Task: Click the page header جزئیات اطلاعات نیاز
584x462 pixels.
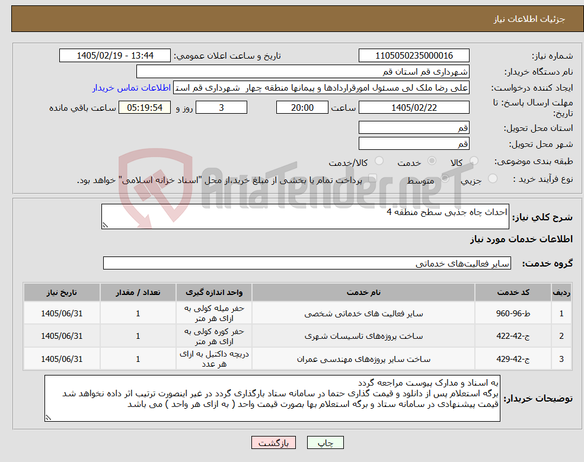Action: point(529,19)
